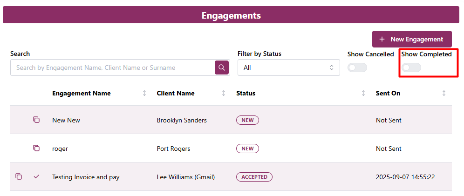This screenshot has width=464, height=196.
Task: Click the Engagements header banner
Action: (x=231, y=15)
